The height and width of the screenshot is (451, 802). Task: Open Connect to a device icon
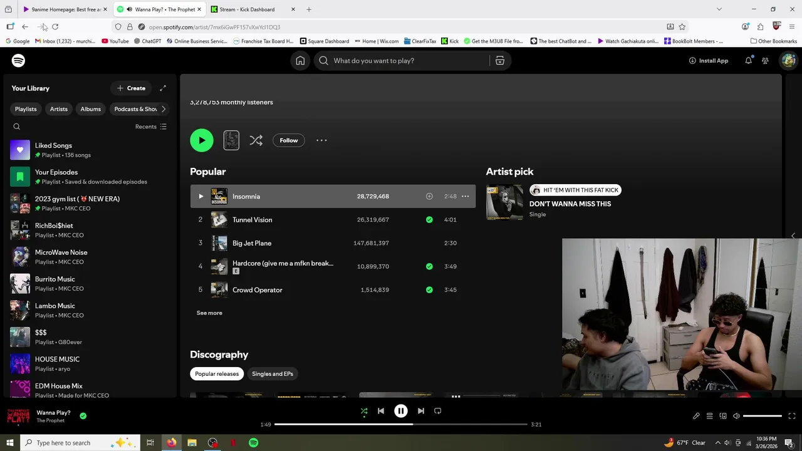point(723,416)
